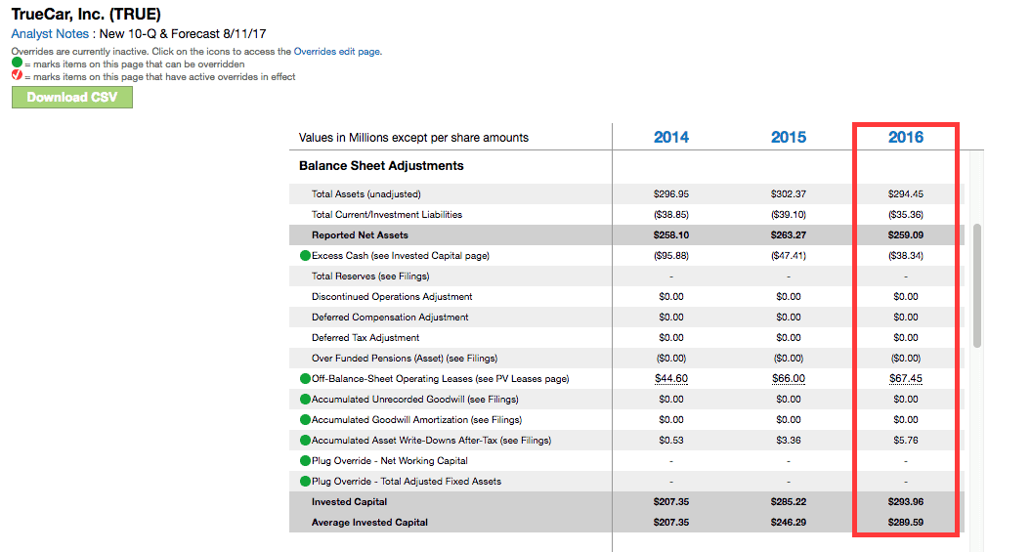The image size is (1031, 552).
Task: Click 2015 Reported Net Assets $263.27
Action: point(789,234)
